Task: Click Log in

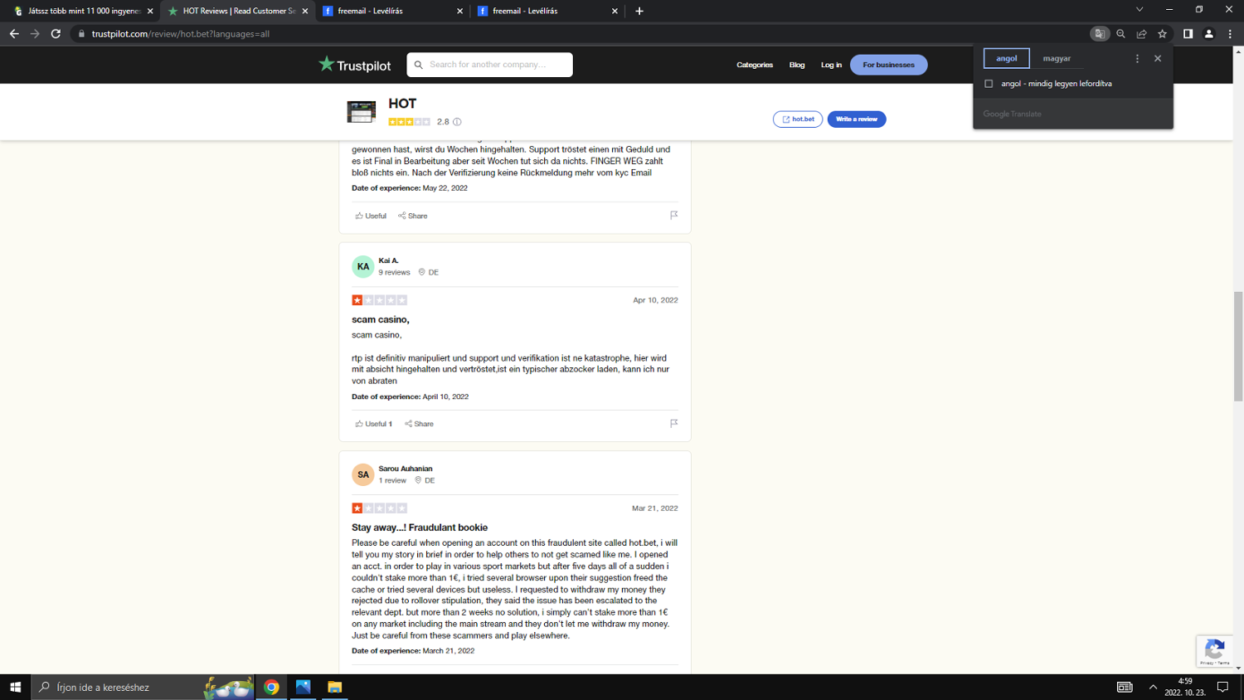Action: [x=831, y=65]
